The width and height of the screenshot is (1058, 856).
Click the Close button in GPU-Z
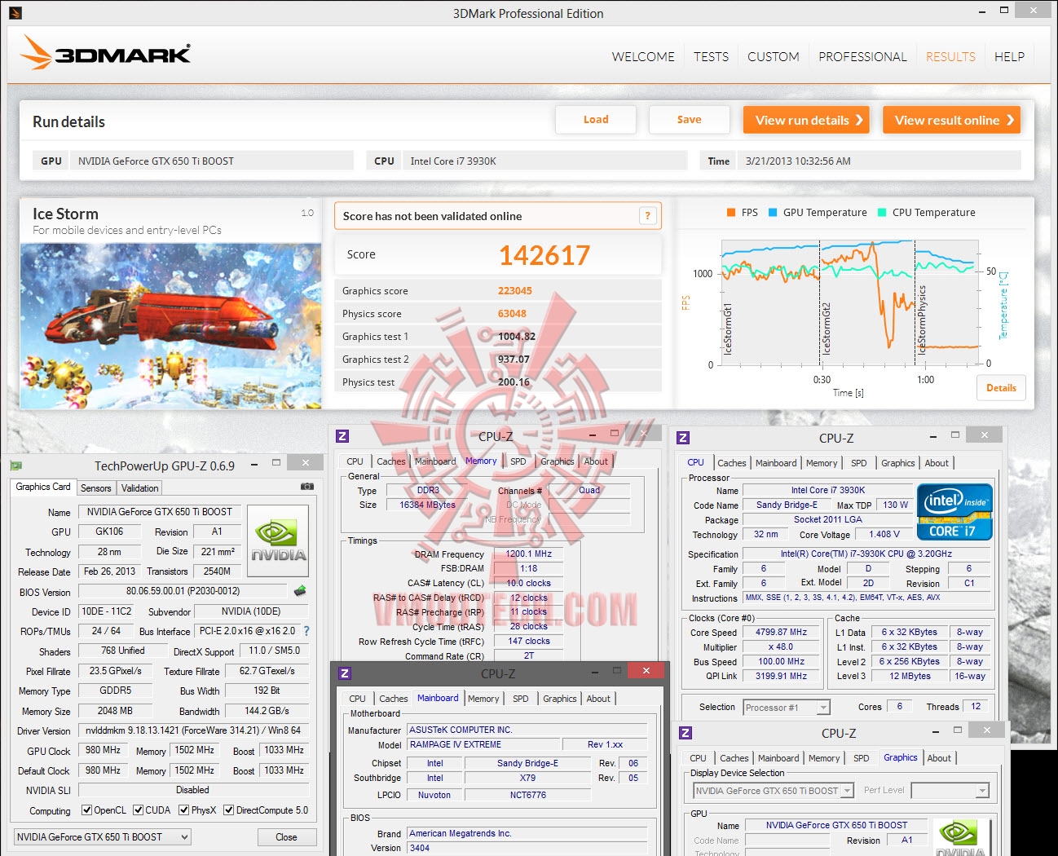tap(286, 837)
